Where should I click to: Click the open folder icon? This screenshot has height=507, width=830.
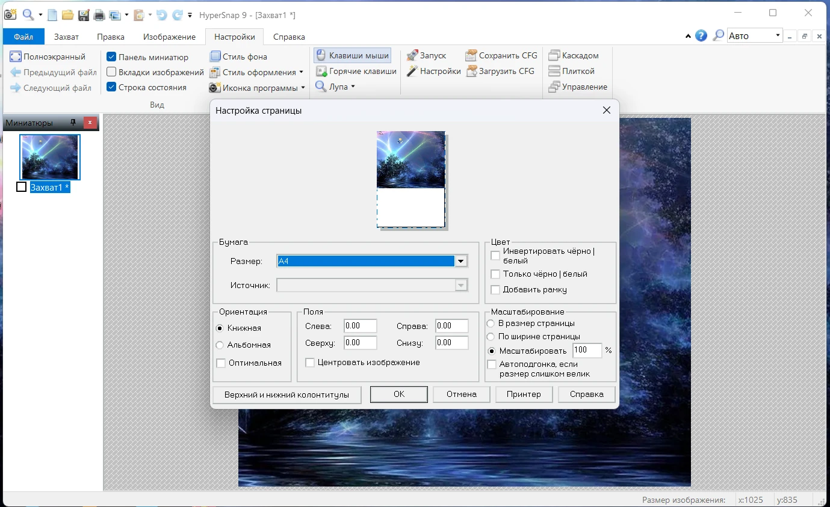coord(68,14)
